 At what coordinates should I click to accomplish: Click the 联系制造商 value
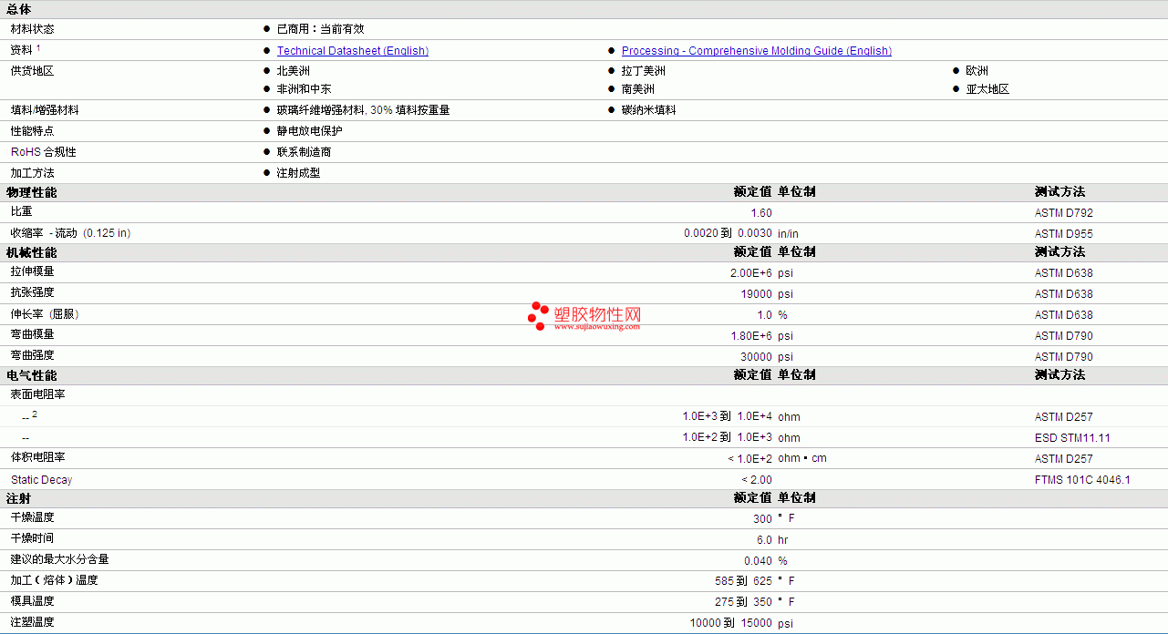tap(304, 152)
